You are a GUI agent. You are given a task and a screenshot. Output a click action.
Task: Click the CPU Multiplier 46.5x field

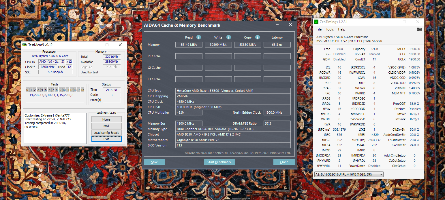coord(189,113)
